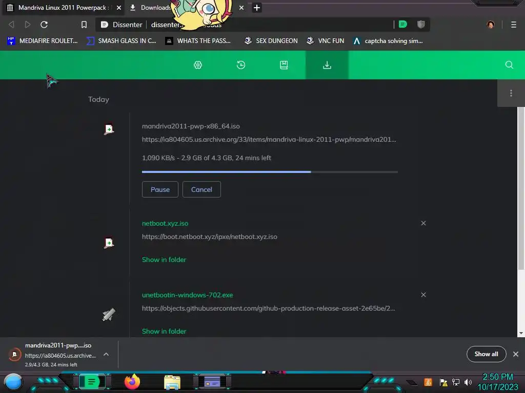
Task: Open Action Center flag tray icon
Action: click(x=443, y=382)
